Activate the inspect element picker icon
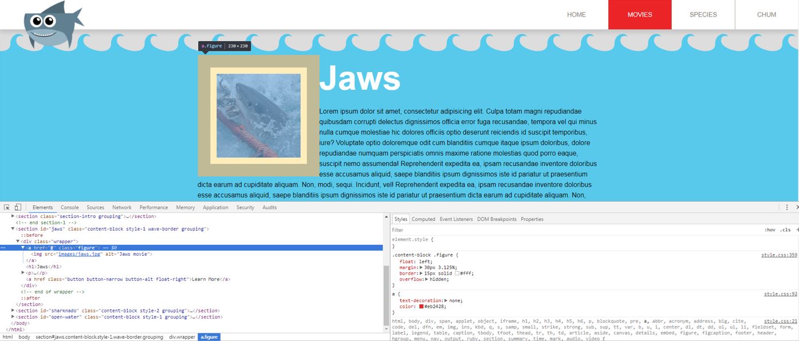The height and width of the screenshot is (341, 799). [x=7, y=207]
